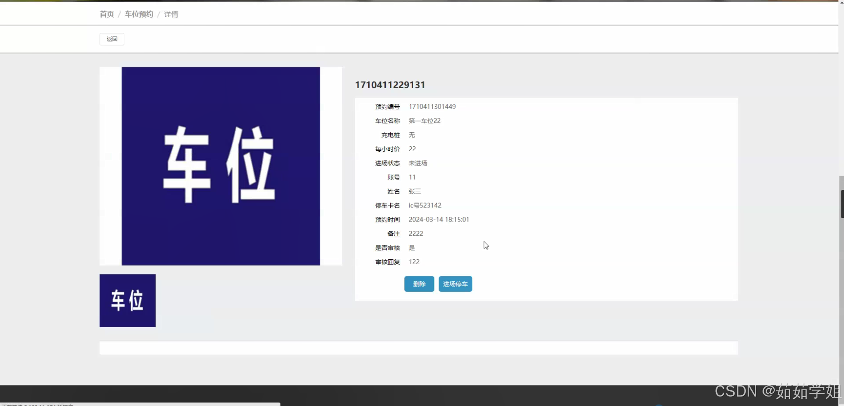
Task: Select the 详情 breadcrumb item
Action: click(171, 14)
